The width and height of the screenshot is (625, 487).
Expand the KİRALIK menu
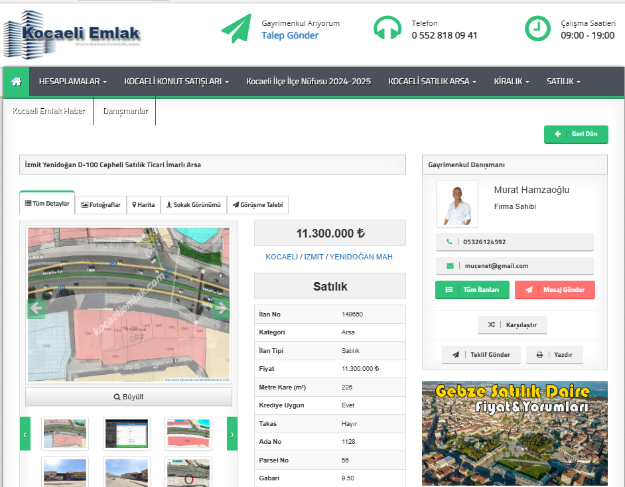pyautogui.click(x=511, y=82)
